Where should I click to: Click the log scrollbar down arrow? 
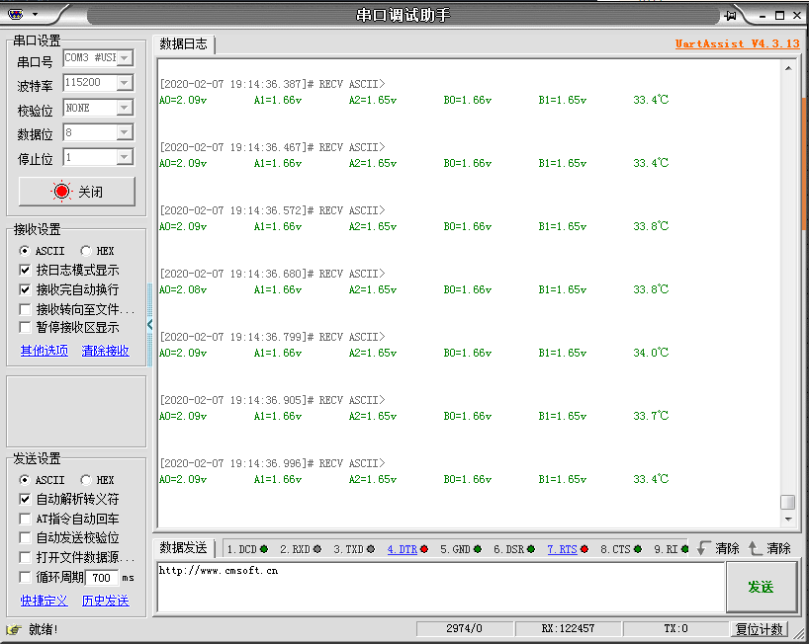tap(788, 519)
